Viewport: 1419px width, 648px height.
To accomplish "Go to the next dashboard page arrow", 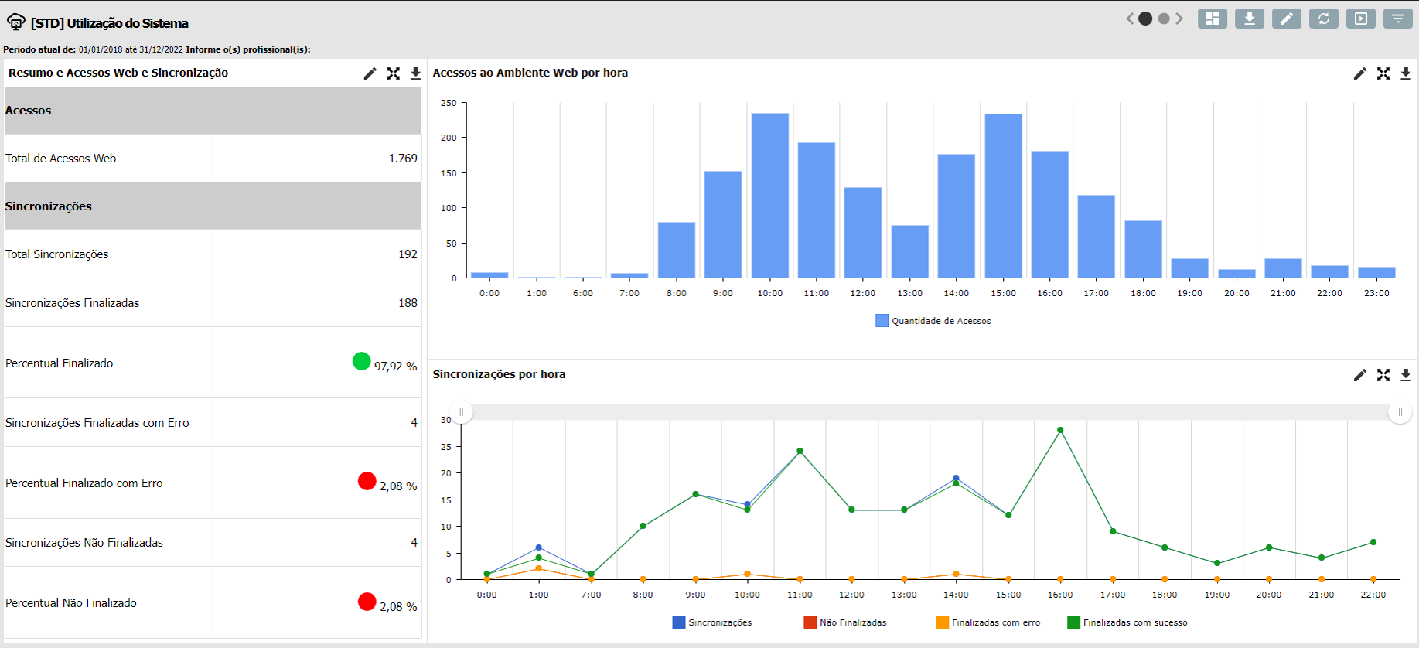I will coord(1179,19).
